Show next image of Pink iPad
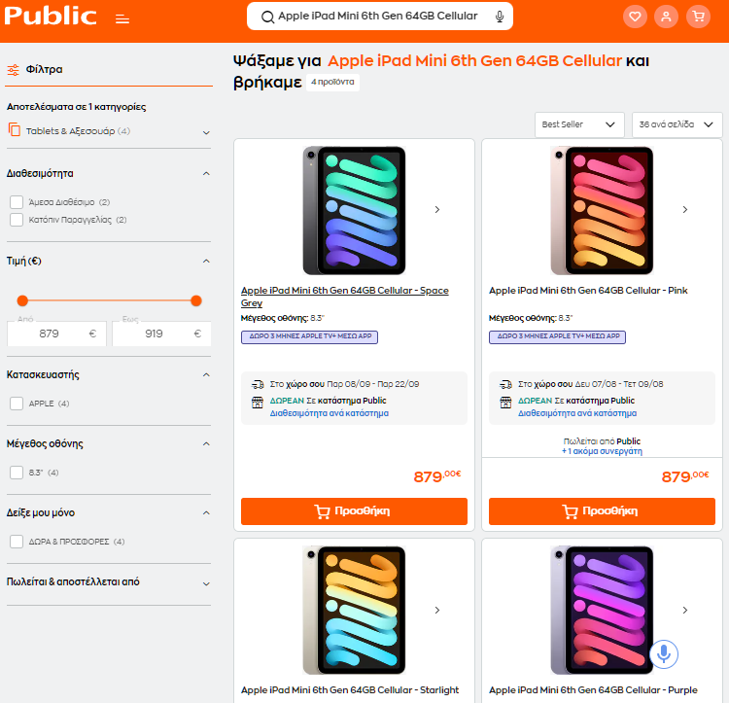This screenshot has width=729, height=703. [685, 210]
